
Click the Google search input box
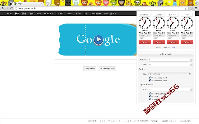[x=96, y=61]
